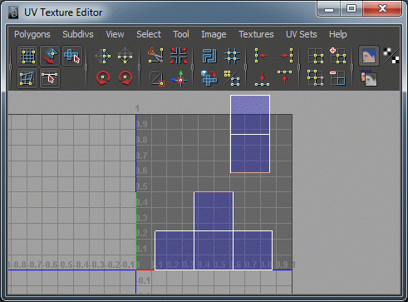The image size is (408, 302).
Task: Toggle the display image face icon
Action: [x=369, y=56]
